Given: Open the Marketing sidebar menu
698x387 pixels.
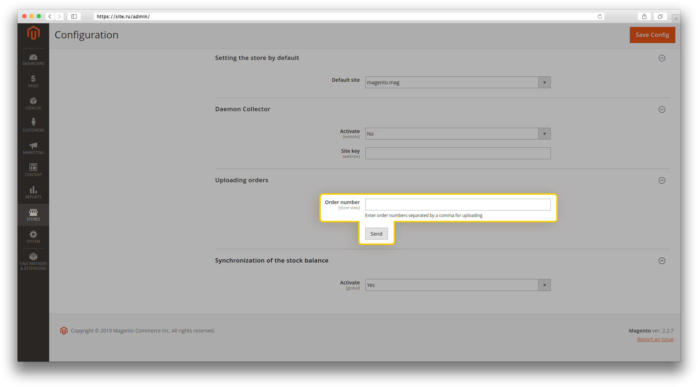Looking at the screenshot, I should tap(33, 148).
